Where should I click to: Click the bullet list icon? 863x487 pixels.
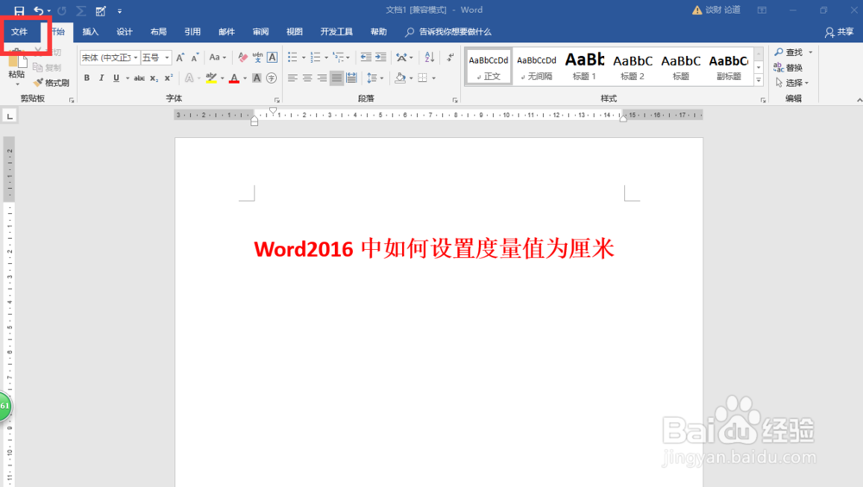coord(293,57)
